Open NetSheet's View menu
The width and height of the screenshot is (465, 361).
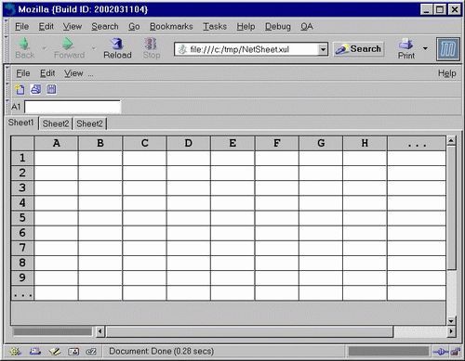coord(73,73)
